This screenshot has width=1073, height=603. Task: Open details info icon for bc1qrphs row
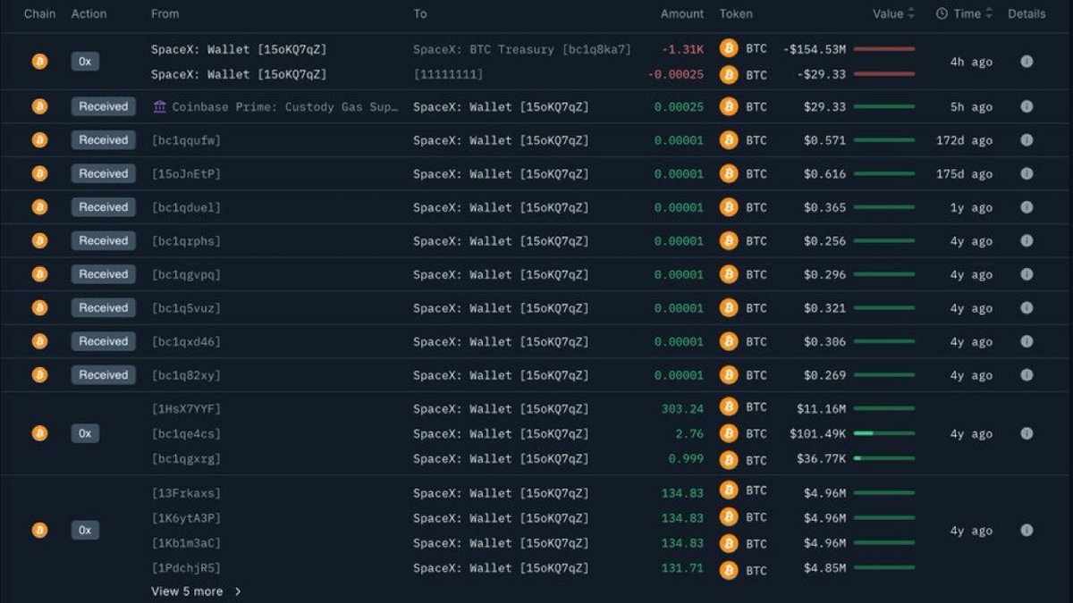point(1027,240)
